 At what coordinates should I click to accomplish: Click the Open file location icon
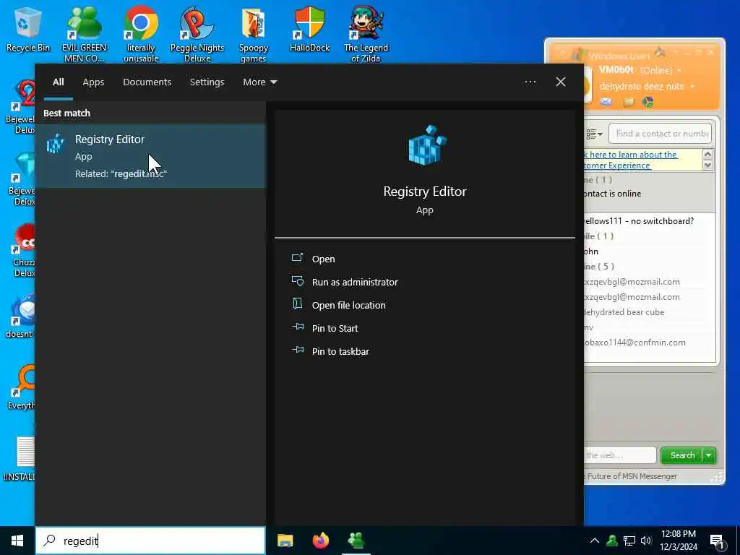tap(297, 304)
